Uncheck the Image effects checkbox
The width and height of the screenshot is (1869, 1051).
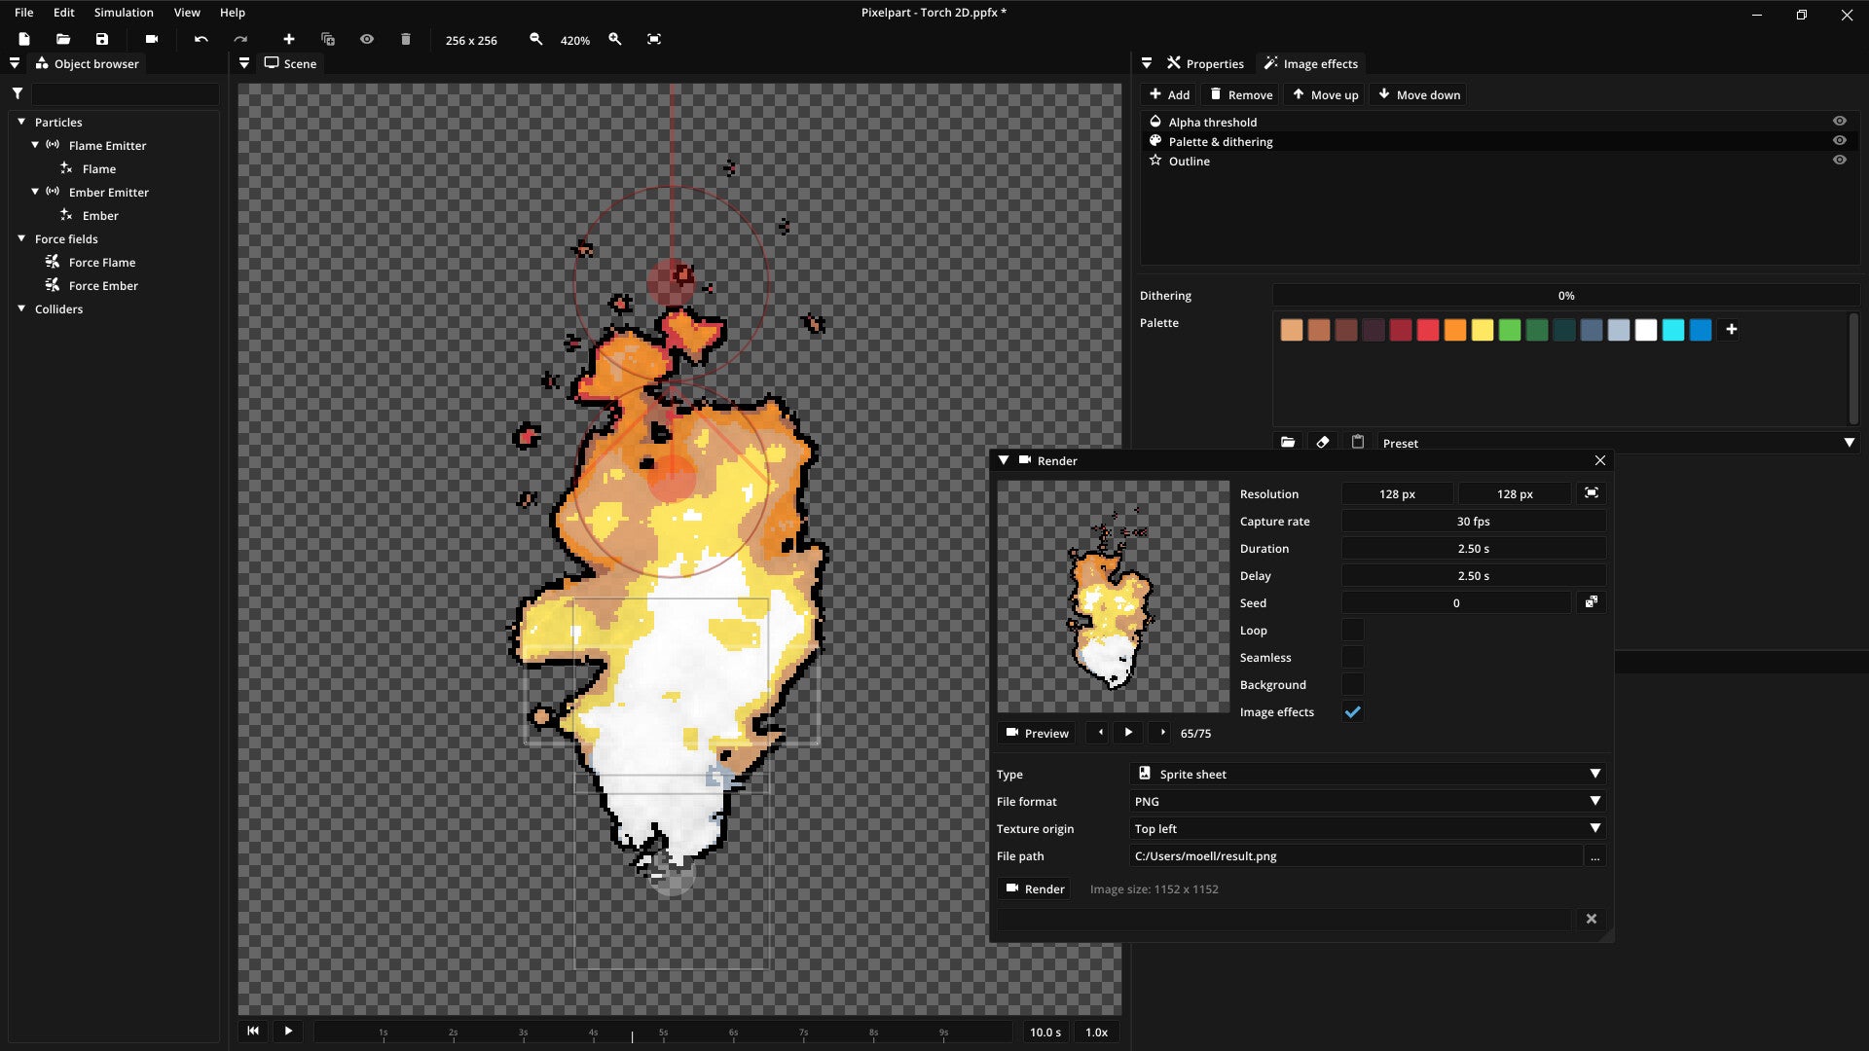pos(1352,712)
